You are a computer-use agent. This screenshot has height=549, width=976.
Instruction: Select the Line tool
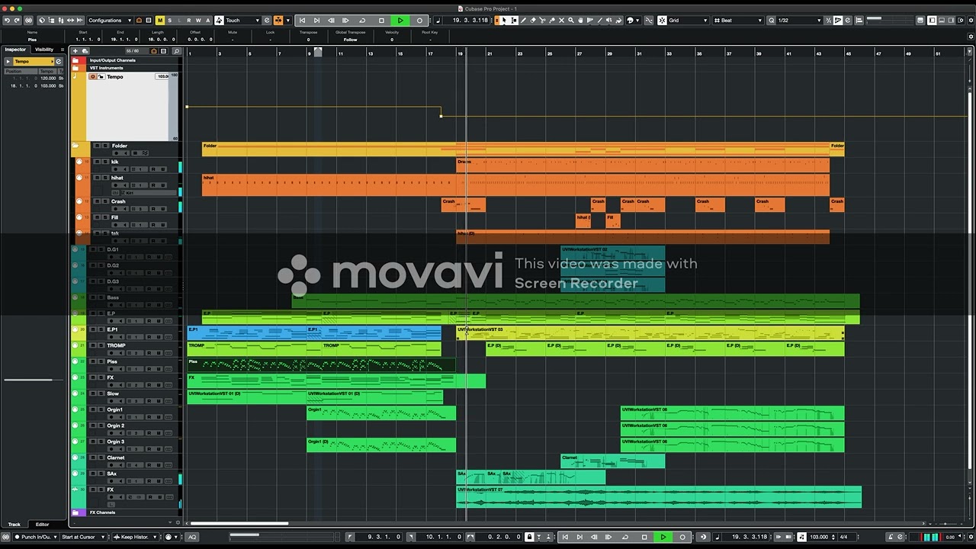pos(600,21)
